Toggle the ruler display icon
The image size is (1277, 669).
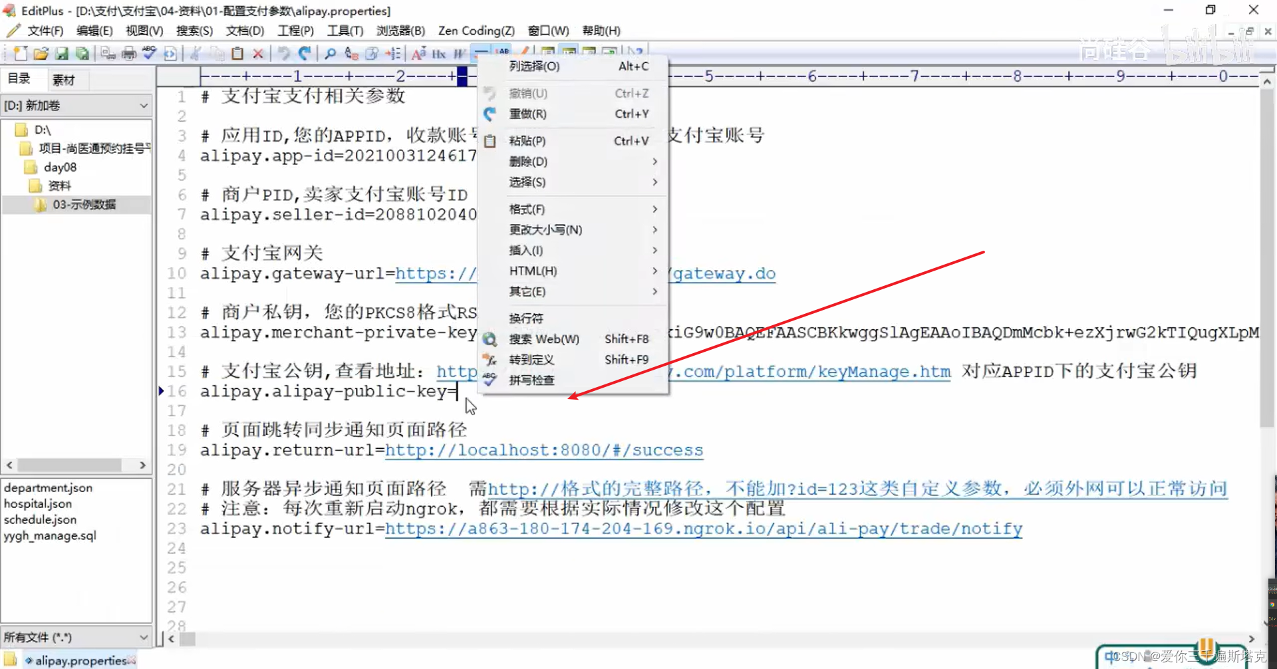tap(481, 52)
